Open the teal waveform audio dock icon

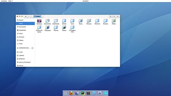point(105,93)
